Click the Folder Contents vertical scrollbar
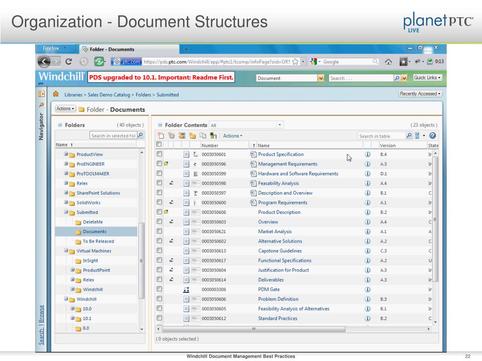The height and width of the screenshot is (361, 482). coord(435,219)
